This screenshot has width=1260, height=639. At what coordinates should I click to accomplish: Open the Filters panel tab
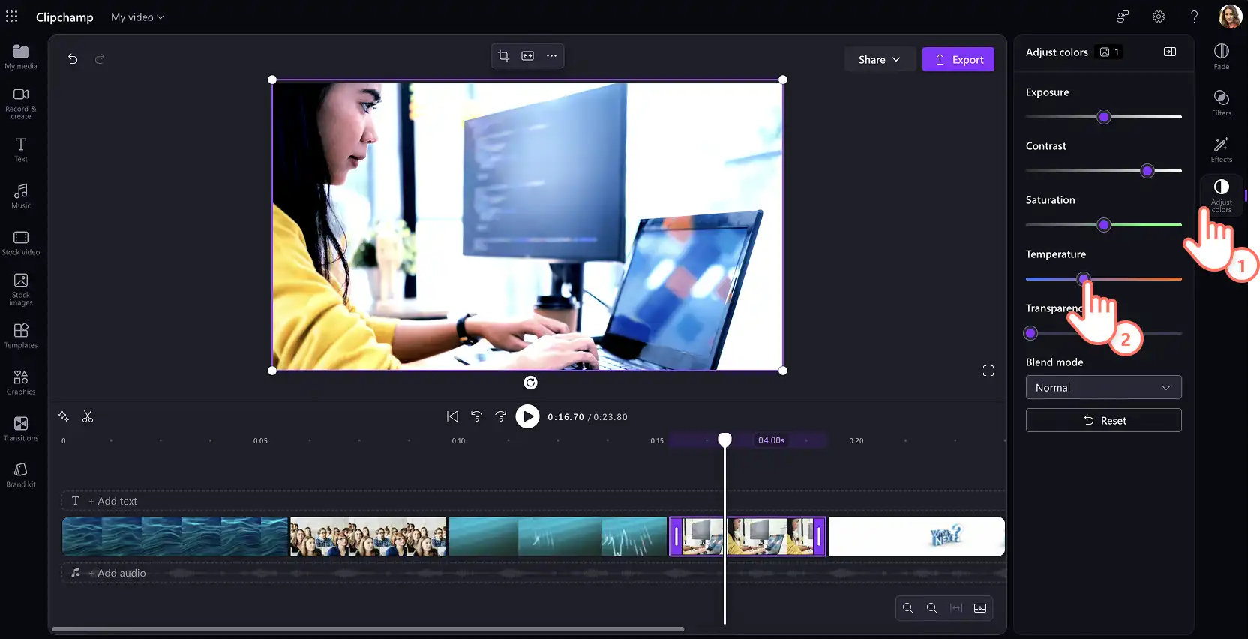click(1222, 103)
